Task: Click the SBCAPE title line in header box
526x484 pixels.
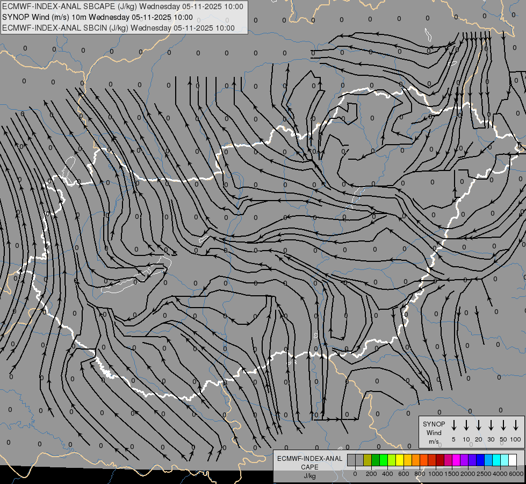Action: [x=123, y=6]
